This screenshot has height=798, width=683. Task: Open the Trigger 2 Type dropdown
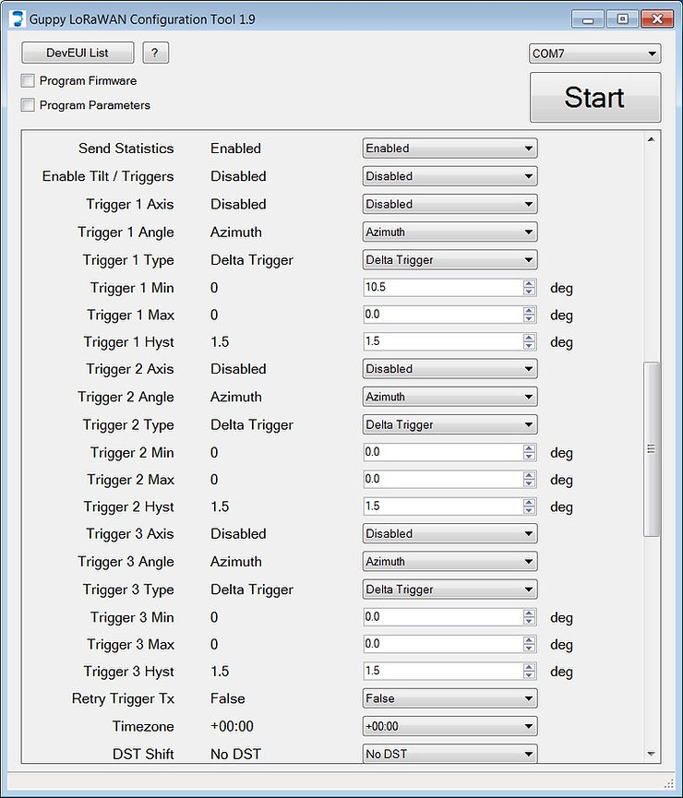coord(449,425)
